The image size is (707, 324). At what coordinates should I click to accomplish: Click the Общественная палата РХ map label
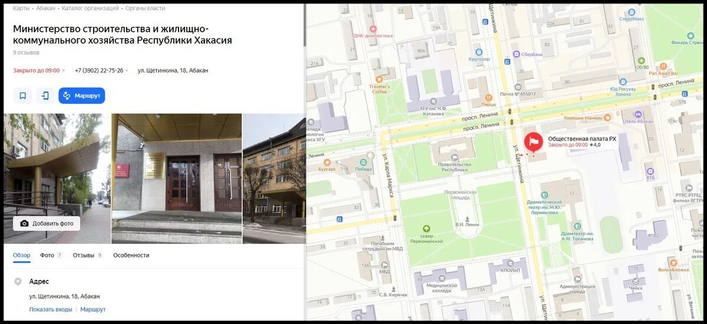point(582,139)
